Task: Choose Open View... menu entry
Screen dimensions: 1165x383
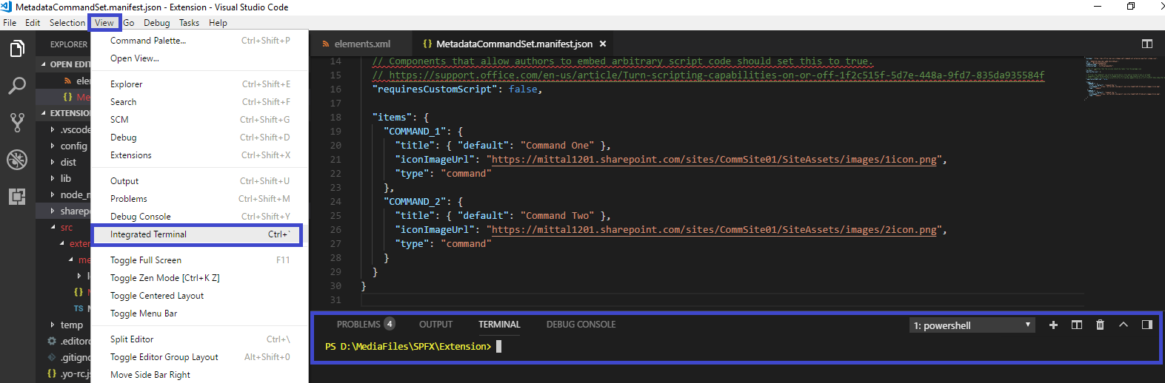Action: (199, 58)
